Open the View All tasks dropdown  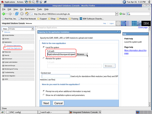[21, 29]
